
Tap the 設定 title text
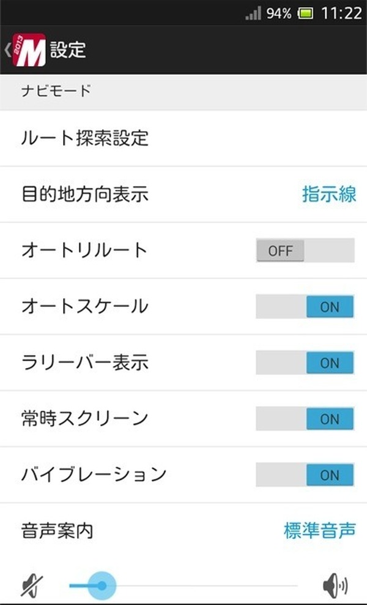tap(68, 50)
